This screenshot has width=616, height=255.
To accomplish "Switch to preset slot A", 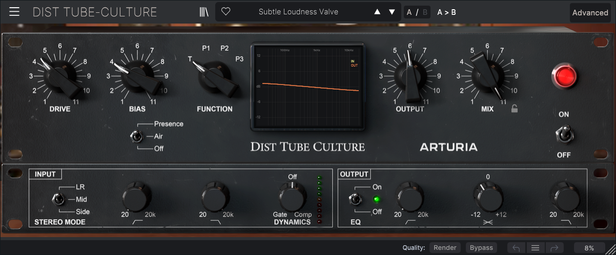I will 409,12.
